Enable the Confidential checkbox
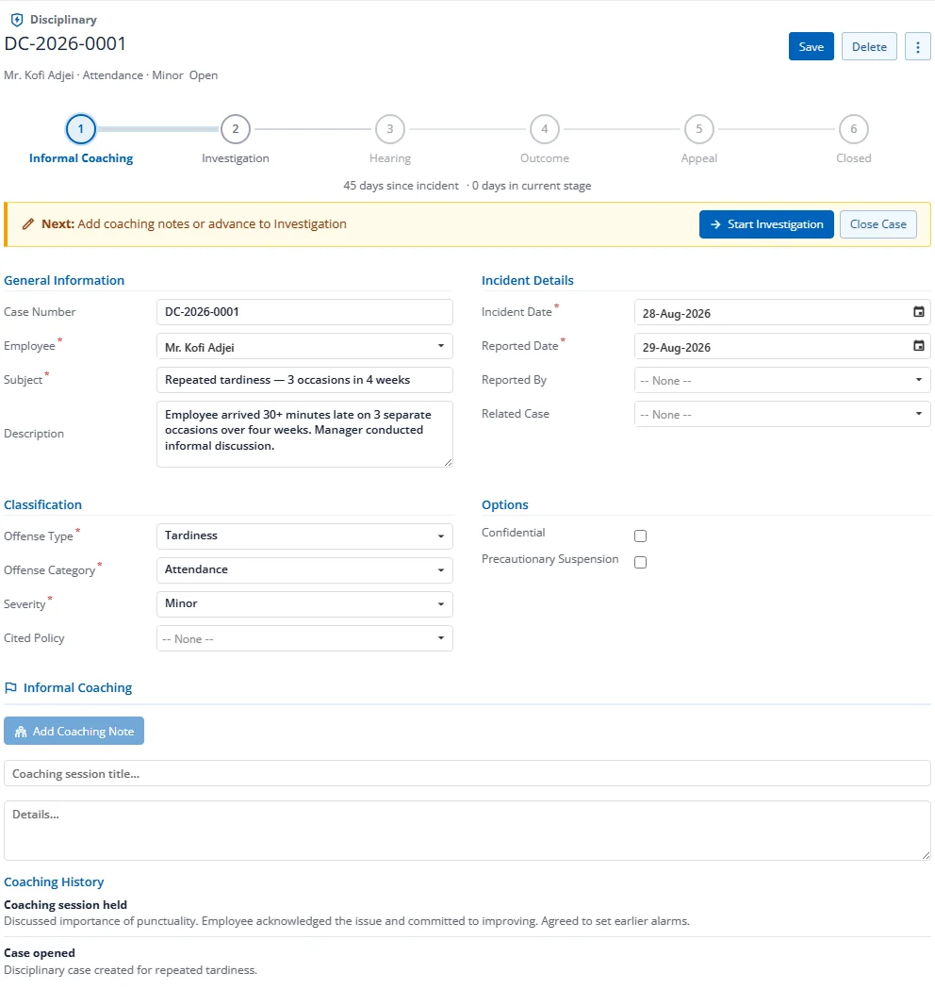935x989 pixels. (641, 536)
